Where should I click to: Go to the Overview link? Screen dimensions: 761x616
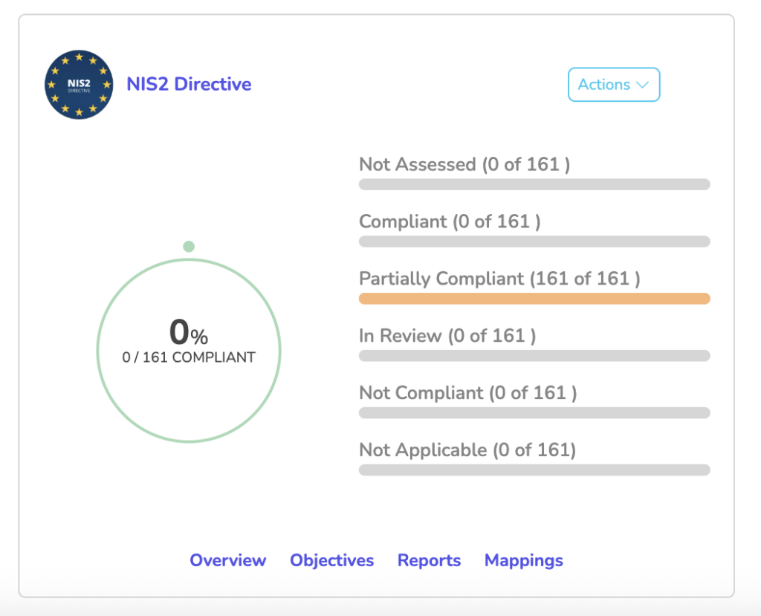pyautogui.click(x=227, y=560)
